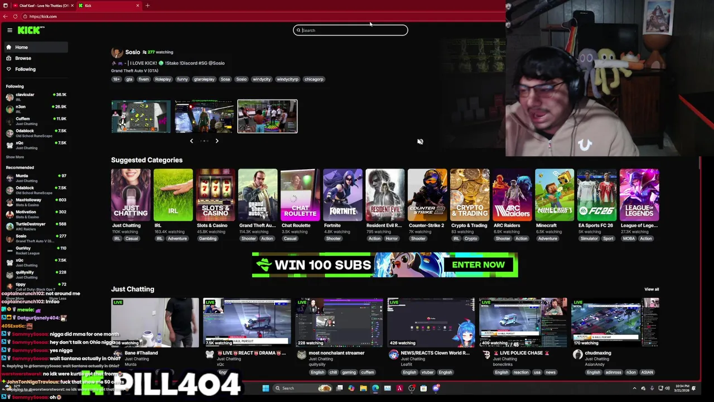This screenshot has width=714, height=402.
Task: Unmute the featured stream preview
Action: [x=420, y=142]
